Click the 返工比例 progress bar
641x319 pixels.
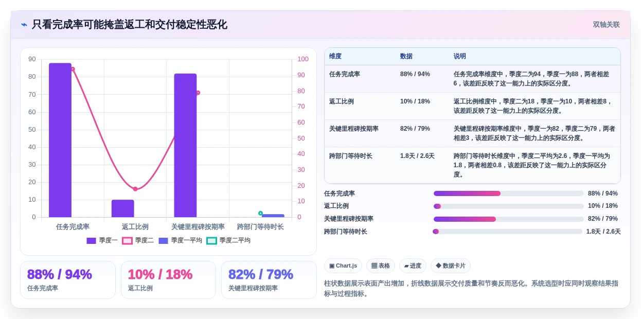click(508, 206)
